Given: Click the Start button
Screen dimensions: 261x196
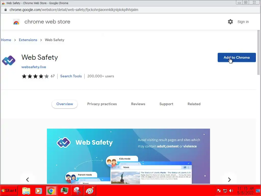Looking at the screenshot, I should [x=9, y=190].
